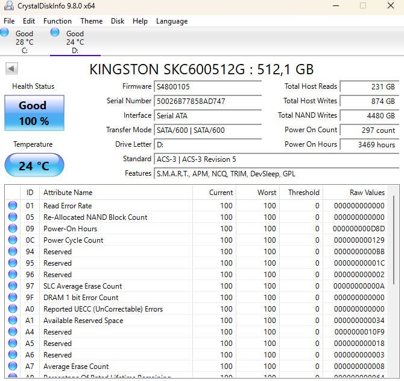Screen dimensions: 404x381
Task: Click status orb for Power-On Hours row
Action: (13, 229)
